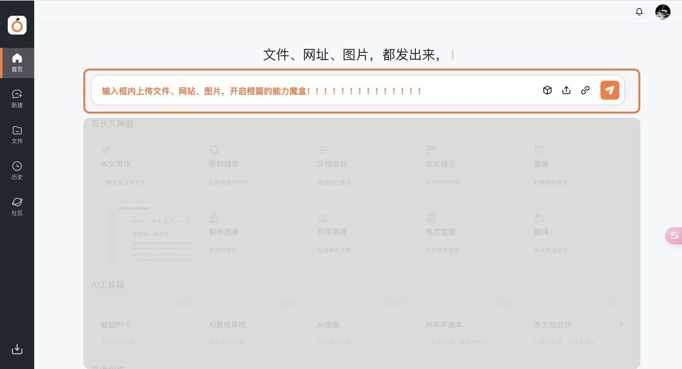Viewport: 682px width, 369px height.
Task: Switch to the 首页 home section
Action: [x=17, y=62]
